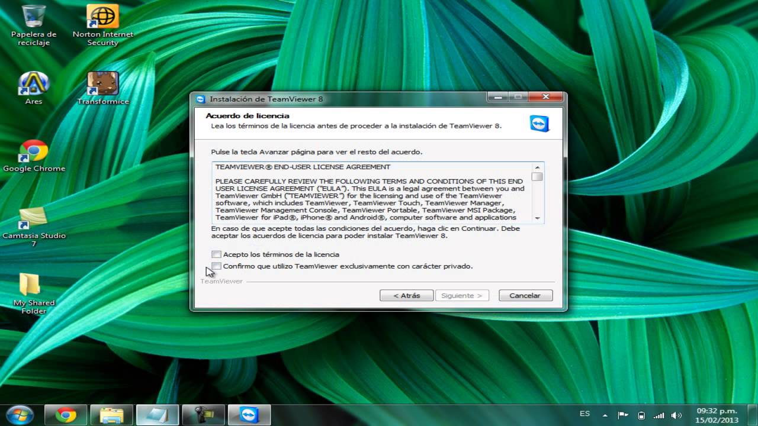Select the Norton Internet Security desktop icon
The image size is (758, 426).
tap(103, 25)
